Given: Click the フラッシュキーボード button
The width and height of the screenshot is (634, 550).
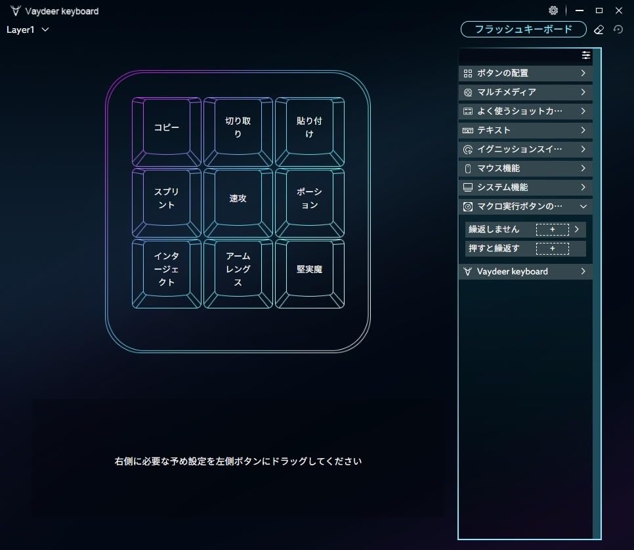Looking at the screenshot, I should tap(523, 30).
